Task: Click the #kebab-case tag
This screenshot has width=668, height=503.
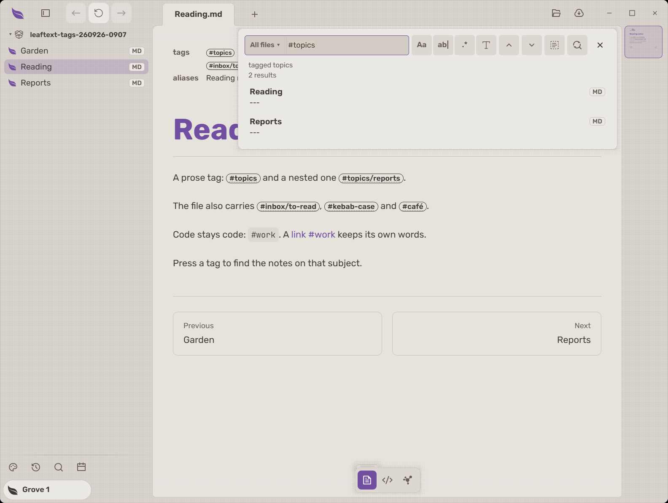Action: 351,206
